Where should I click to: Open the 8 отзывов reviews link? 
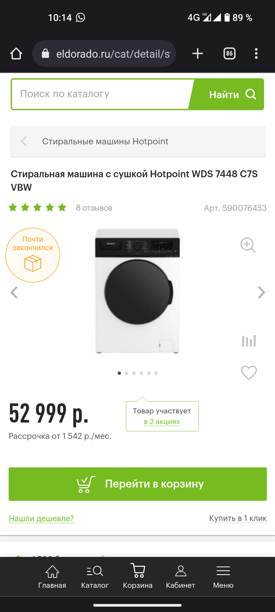click(94, 208)
